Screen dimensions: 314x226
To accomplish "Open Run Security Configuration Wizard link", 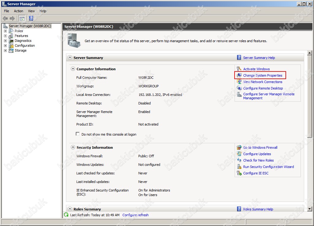I will click(x=269, y=167).
